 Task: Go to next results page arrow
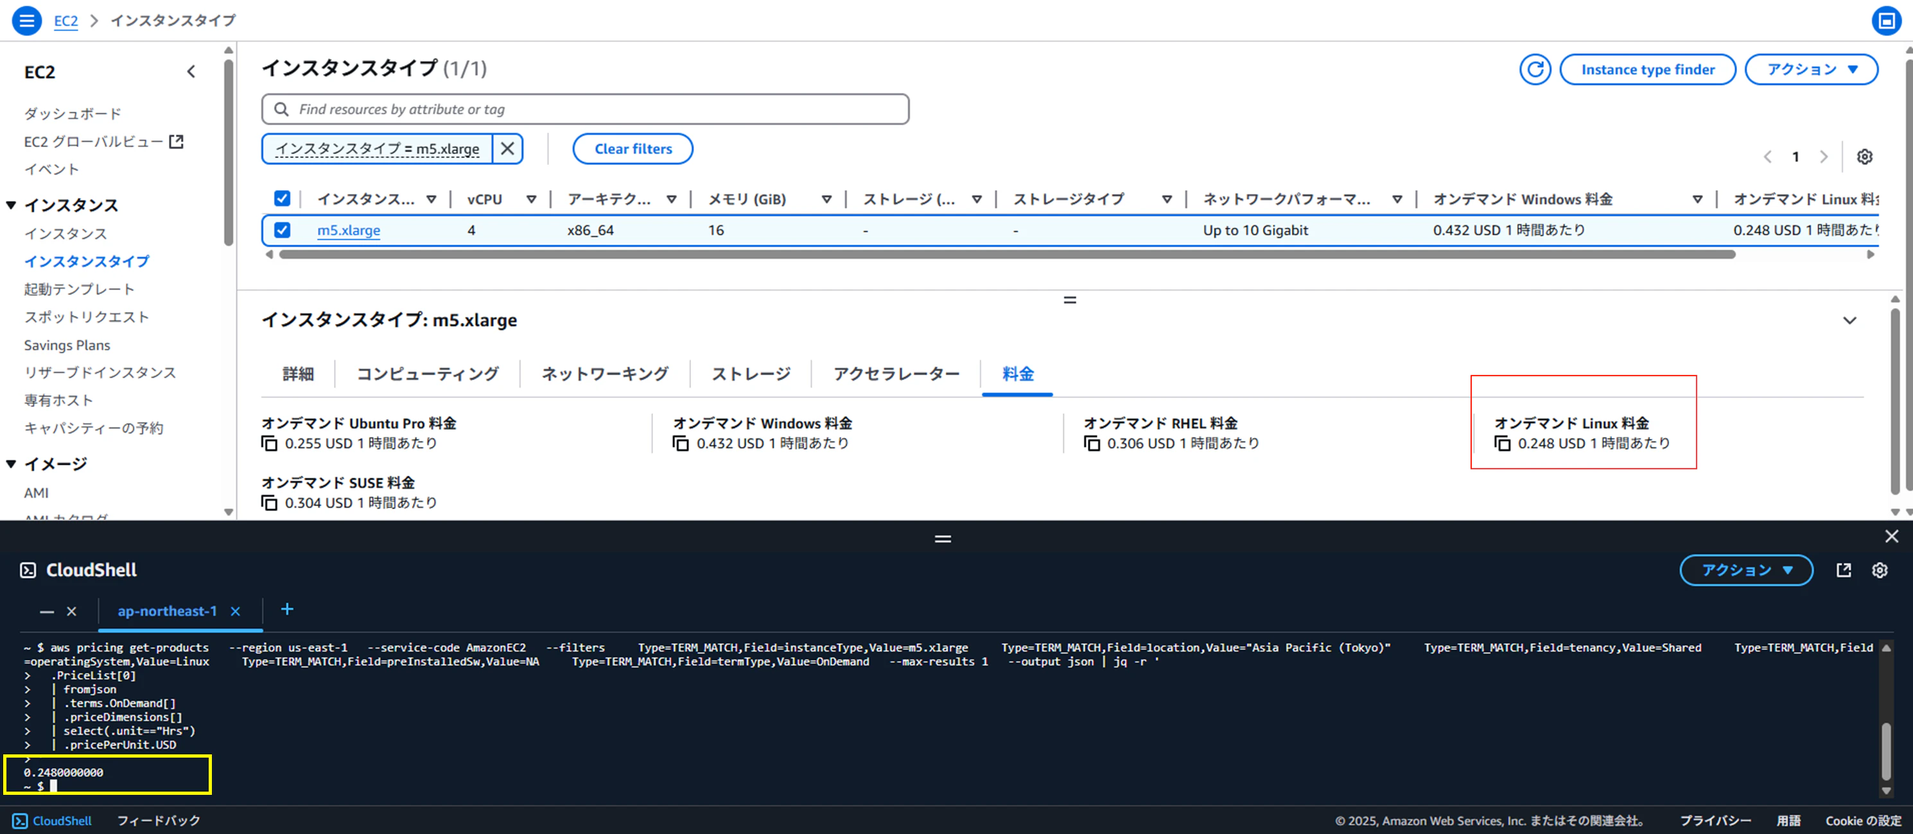[x=1824, y=157]
